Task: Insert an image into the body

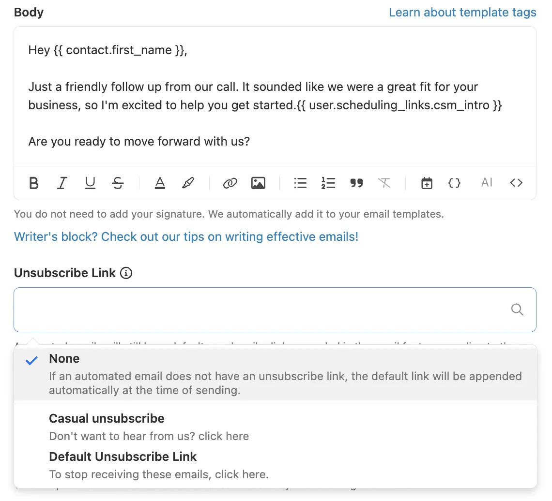Action: coord(258,183)
